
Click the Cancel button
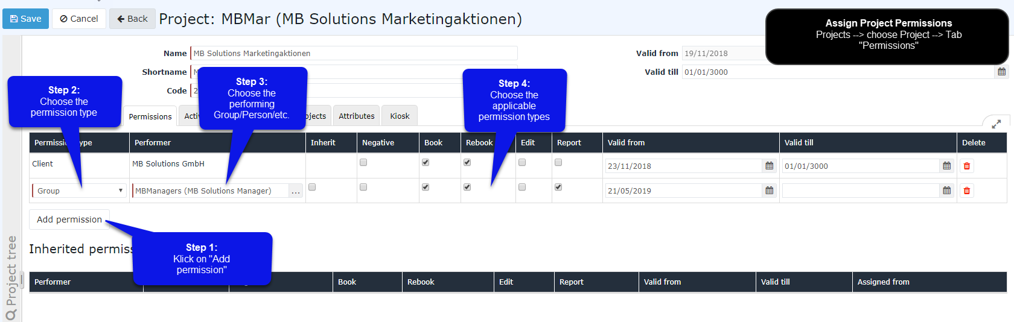(x=79, y=19)
